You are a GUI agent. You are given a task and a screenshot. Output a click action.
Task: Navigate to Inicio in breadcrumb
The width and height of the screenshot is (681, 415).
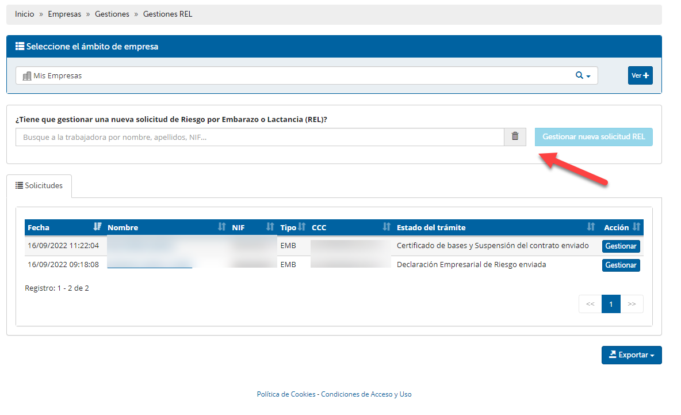point(24,14)
